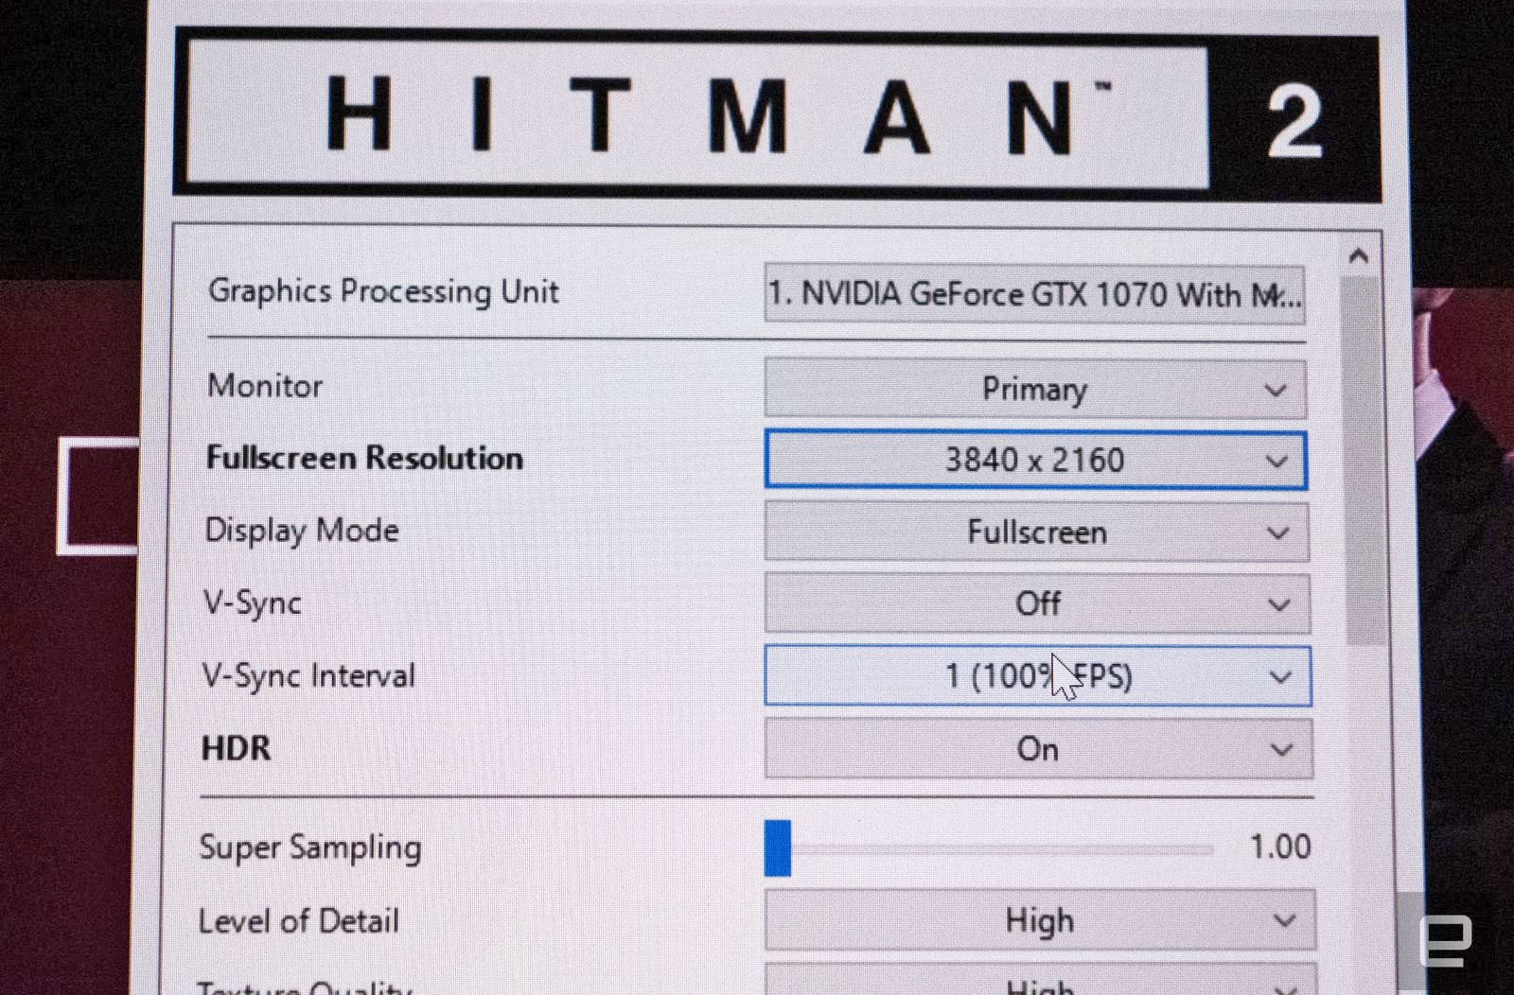The width and height of the screenshot is (1514, 995).
Task: Click the V-Sync Interval label
Action: [308, 675]
